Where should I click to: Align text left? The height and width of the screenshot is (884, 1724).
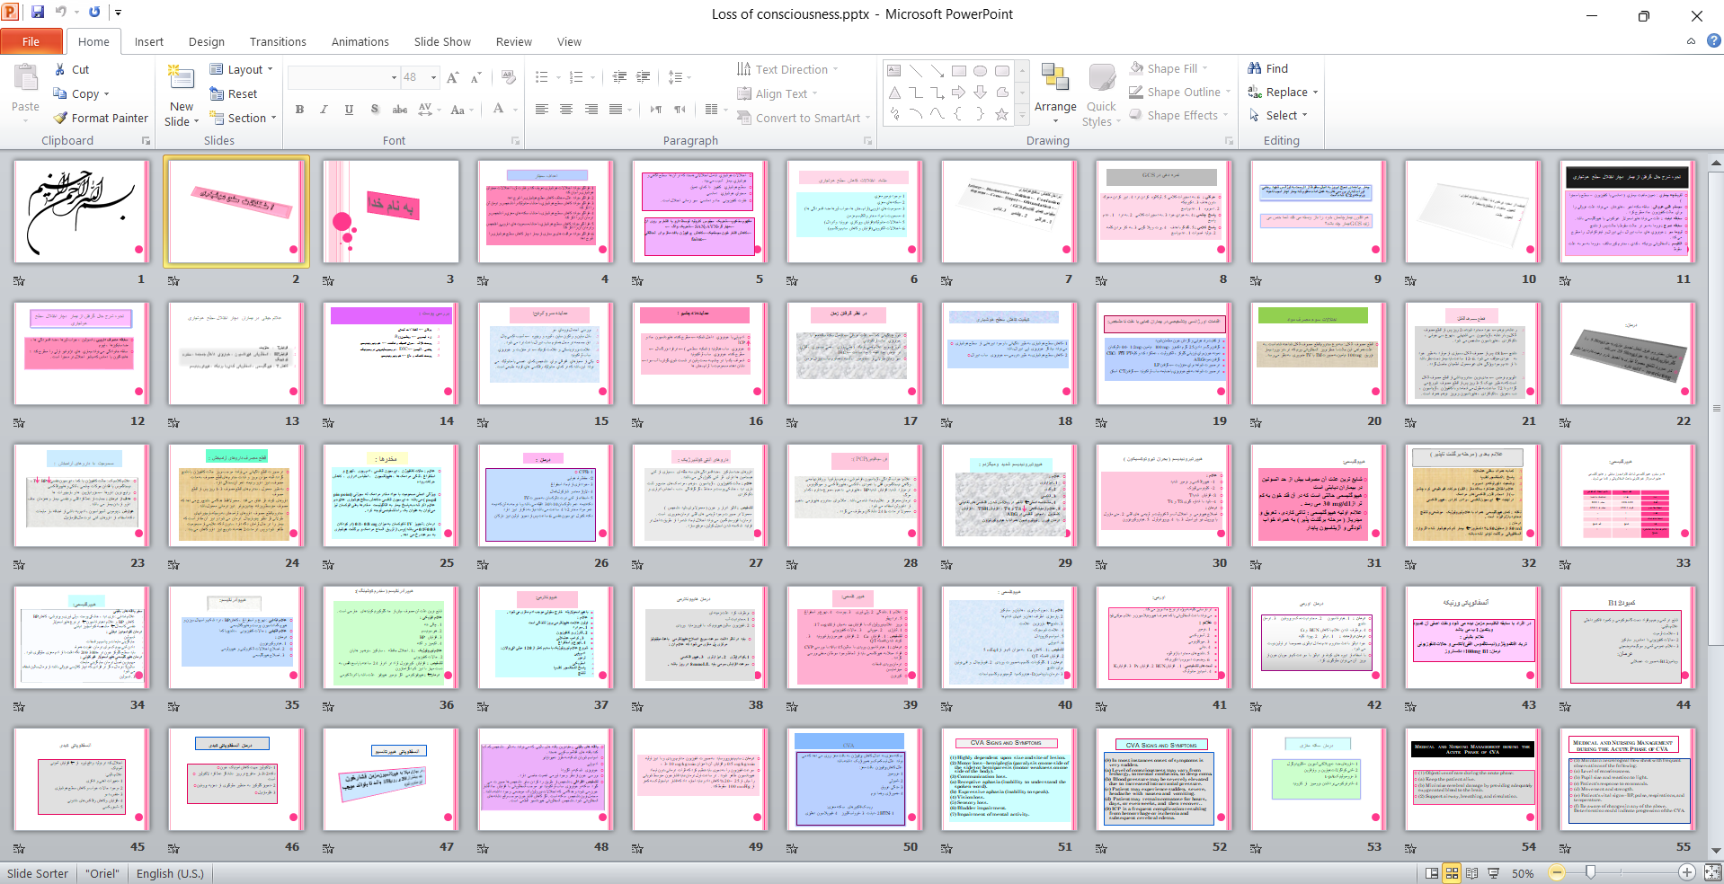point(542,110)
